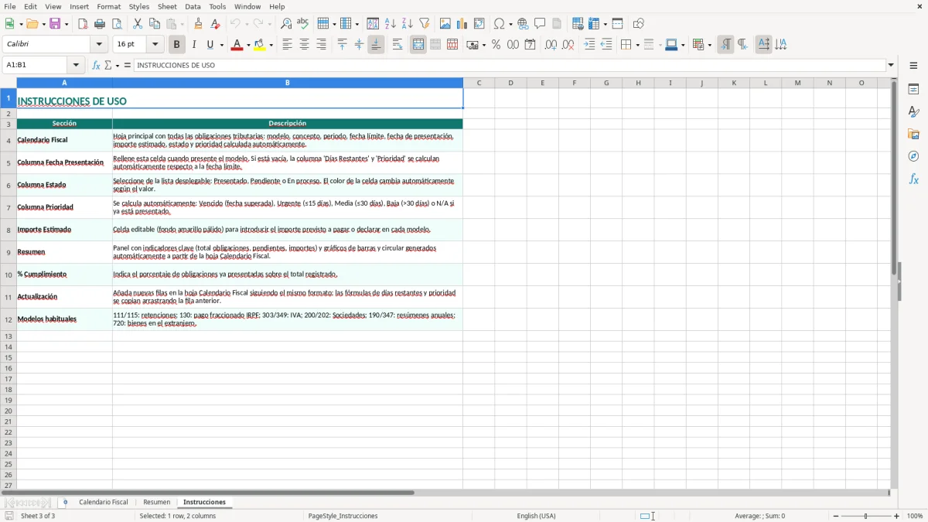The image size is (928, 522).
Task: Open Special Character dropdown arrow
Action: coord(510,24)
